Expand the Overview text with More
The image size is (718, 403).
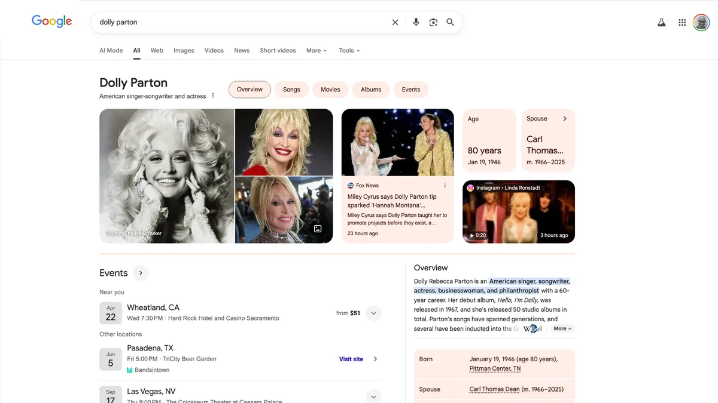pyautogui.click(x=561, y=328)
